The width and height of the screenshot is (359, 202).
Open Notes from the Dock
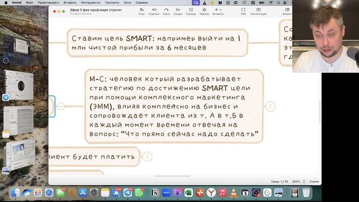(x=105, y=192)
